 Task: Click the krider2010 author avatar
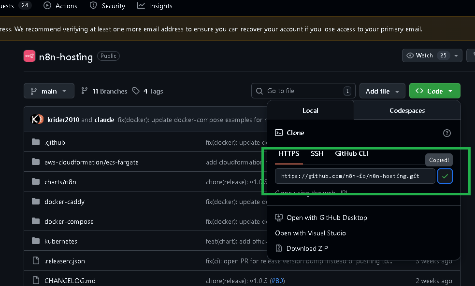click(x=37, y=120)
